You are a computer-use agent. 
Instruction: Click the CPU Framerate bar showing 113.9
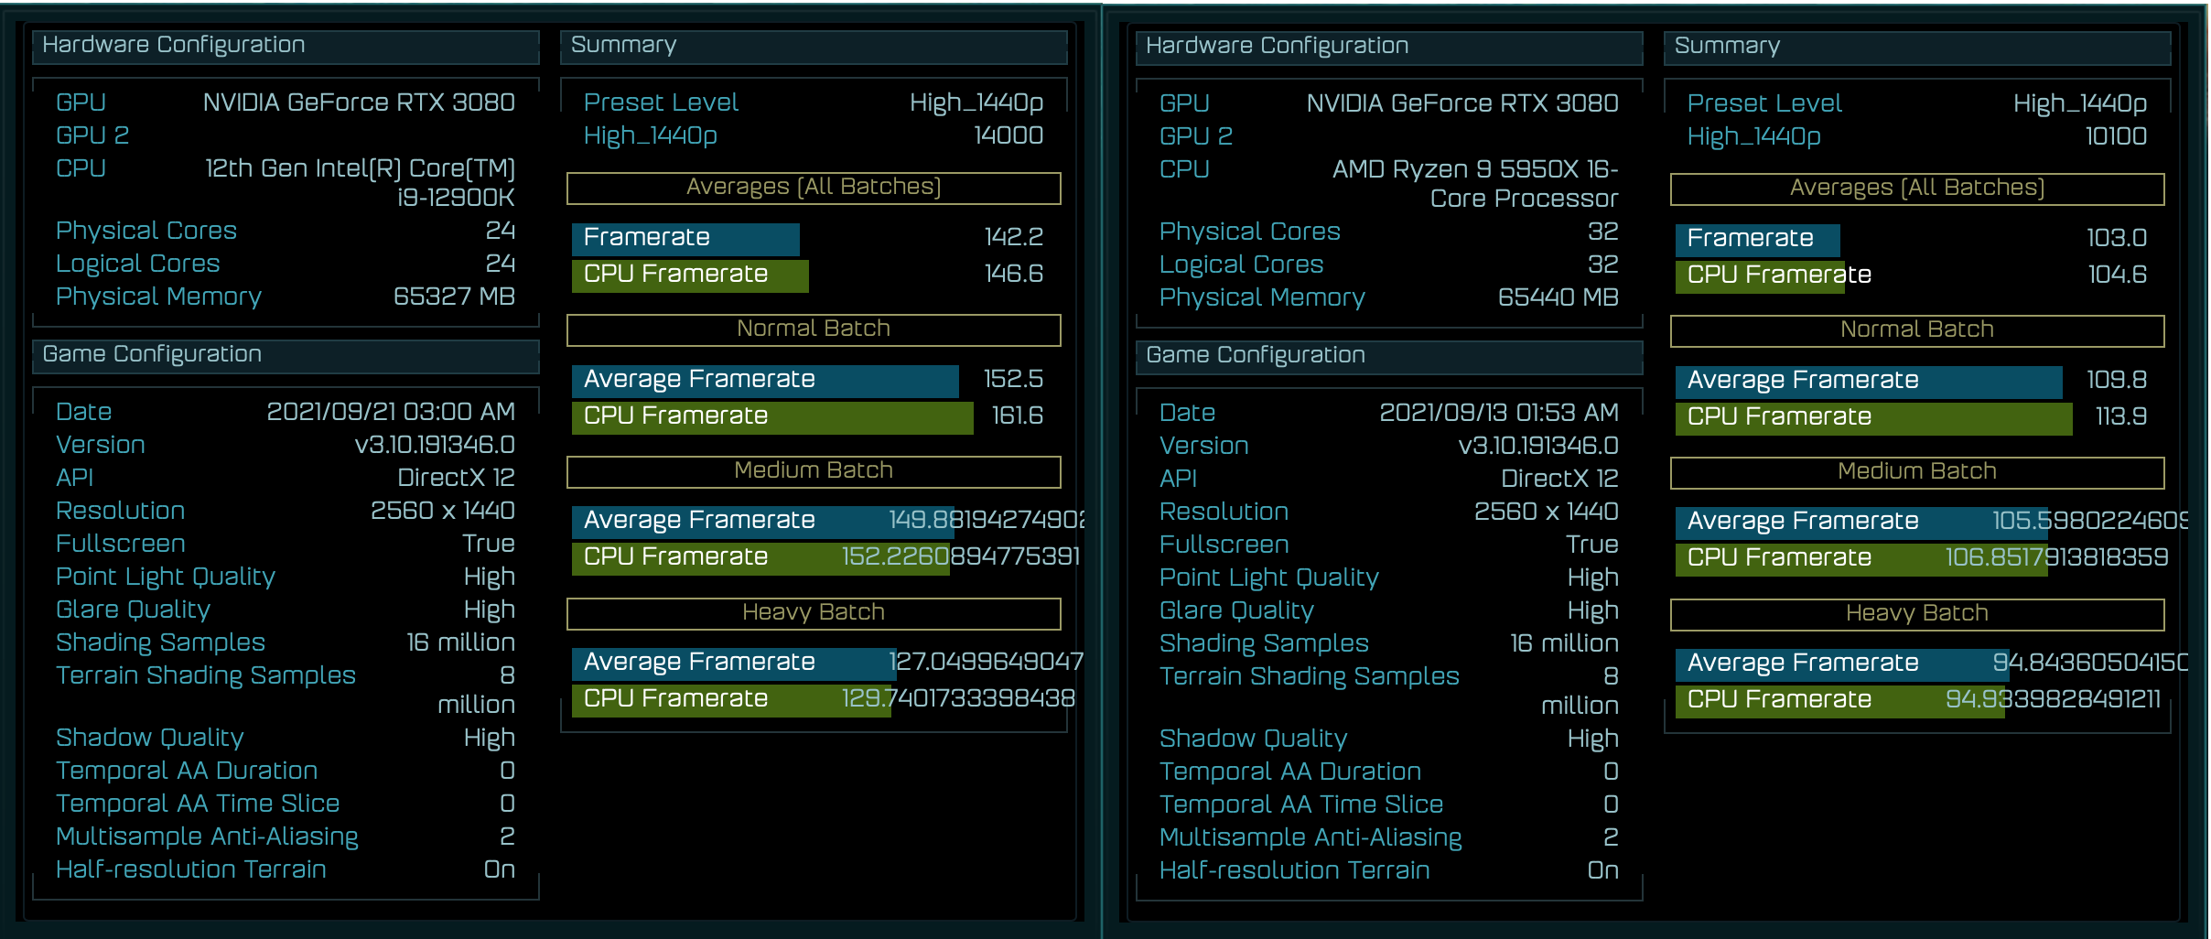pos(1872,417)
